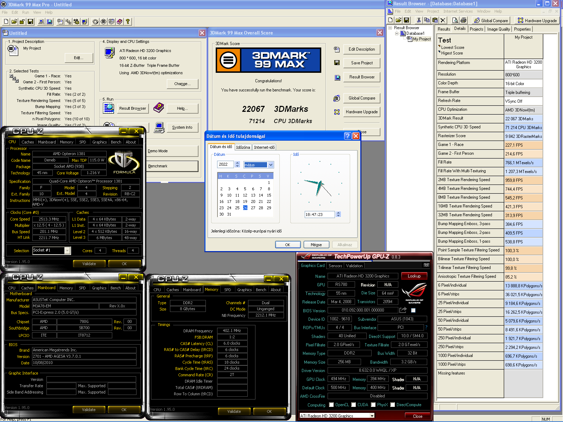The width and height of the screenshot is (563, 422).
Task: Toggle the DirectCompute checkbox in GPU-Z
Action: (x=392, y=405)
